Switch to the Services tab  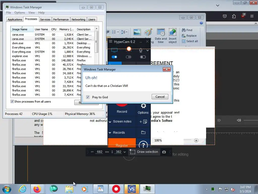click(45, 19)
